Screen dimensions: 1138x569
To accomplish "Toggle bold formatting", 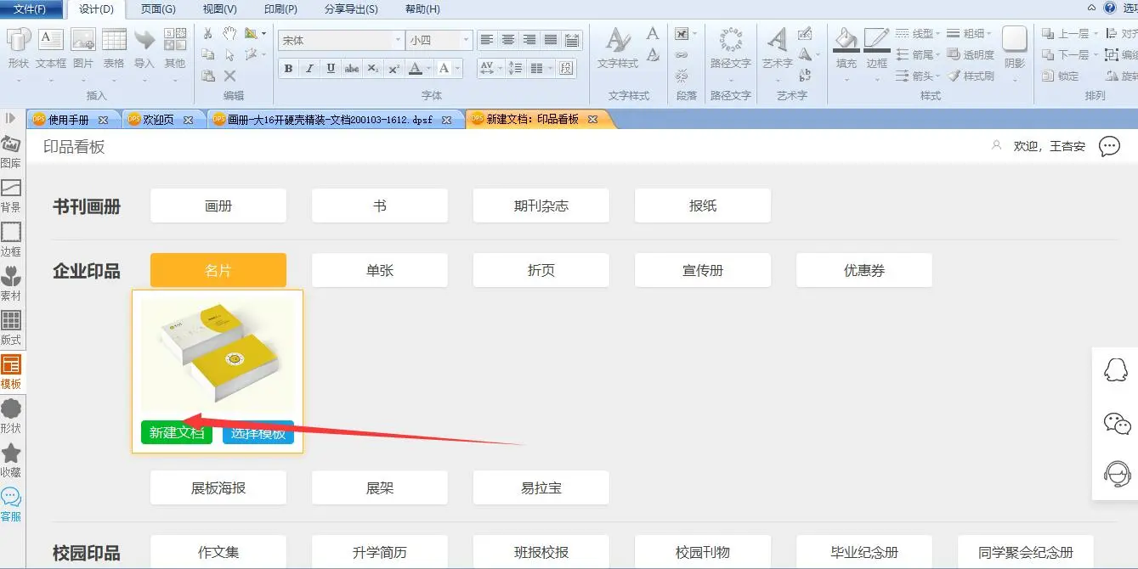I will click(289, 69).
